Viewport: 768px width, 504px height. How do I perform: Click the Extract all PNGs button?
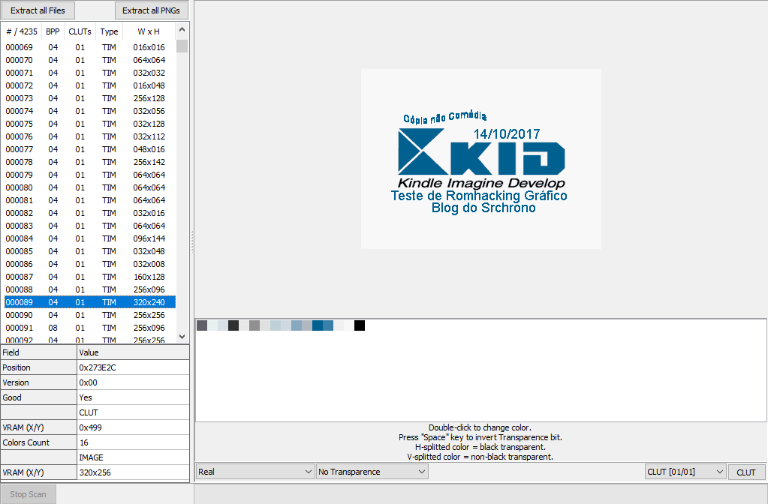(x=151, y=10)
